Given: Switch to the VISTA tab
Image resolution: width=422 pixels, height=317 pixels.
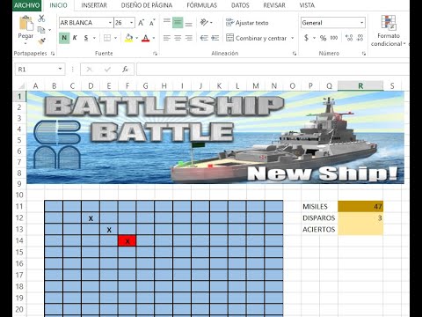Looking at the screenshot, I should (307, 5).
